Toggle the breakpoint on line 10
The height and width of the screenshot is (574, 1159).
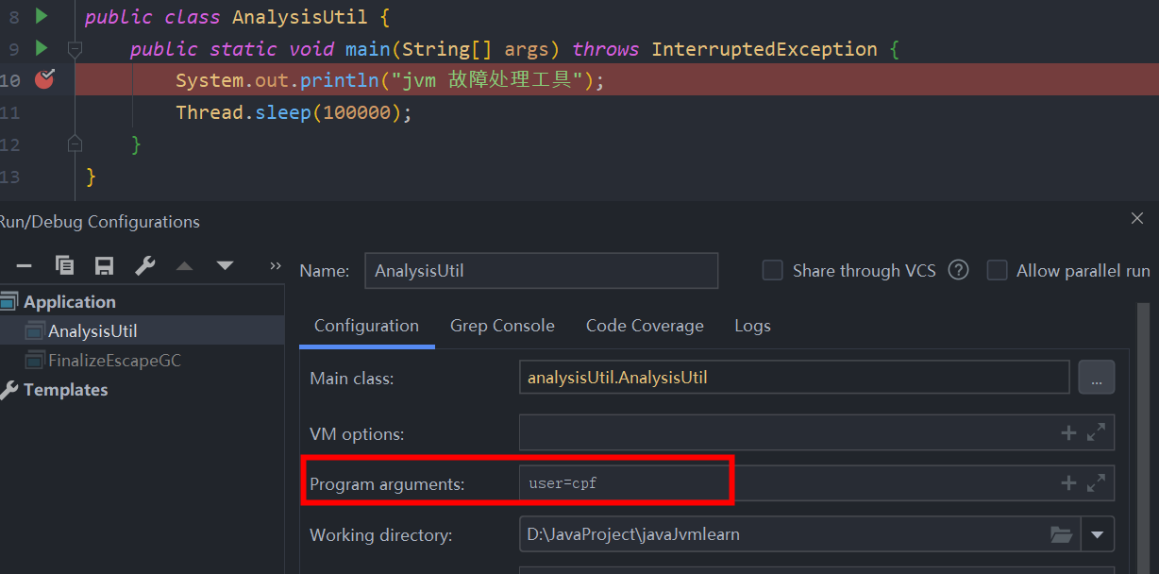[43, 79]
